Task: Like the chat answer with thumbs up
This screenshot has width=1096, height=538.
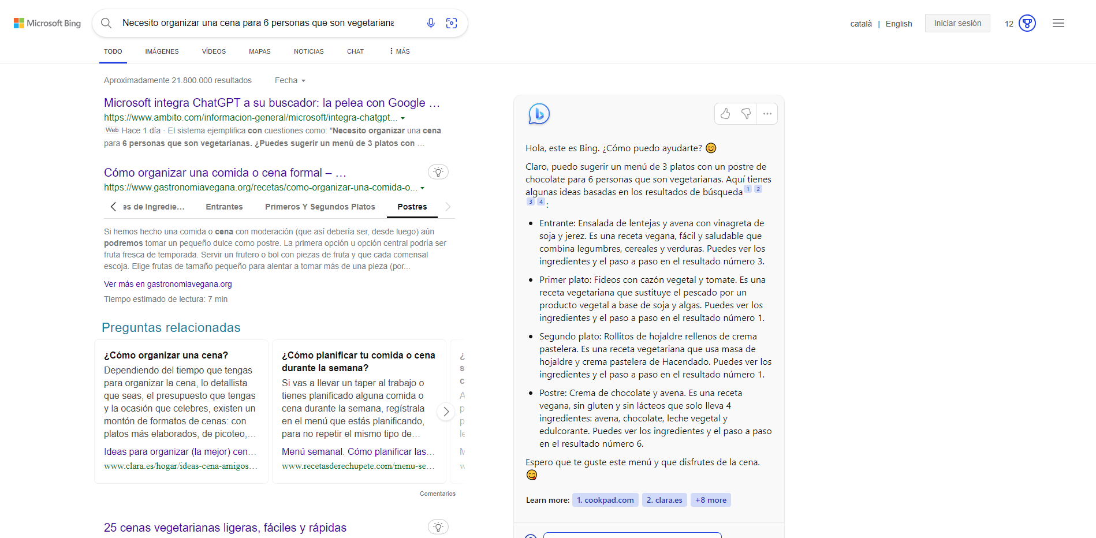Action: [x=725, y=114]
